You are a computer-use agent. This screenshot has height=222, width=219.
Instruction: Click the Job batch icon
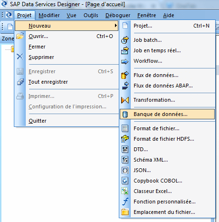click(125, 40)
